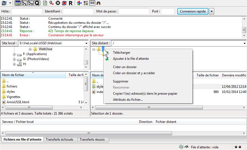Expand the Site local path dropdown

pyautogui.click(x=86, y=43)
